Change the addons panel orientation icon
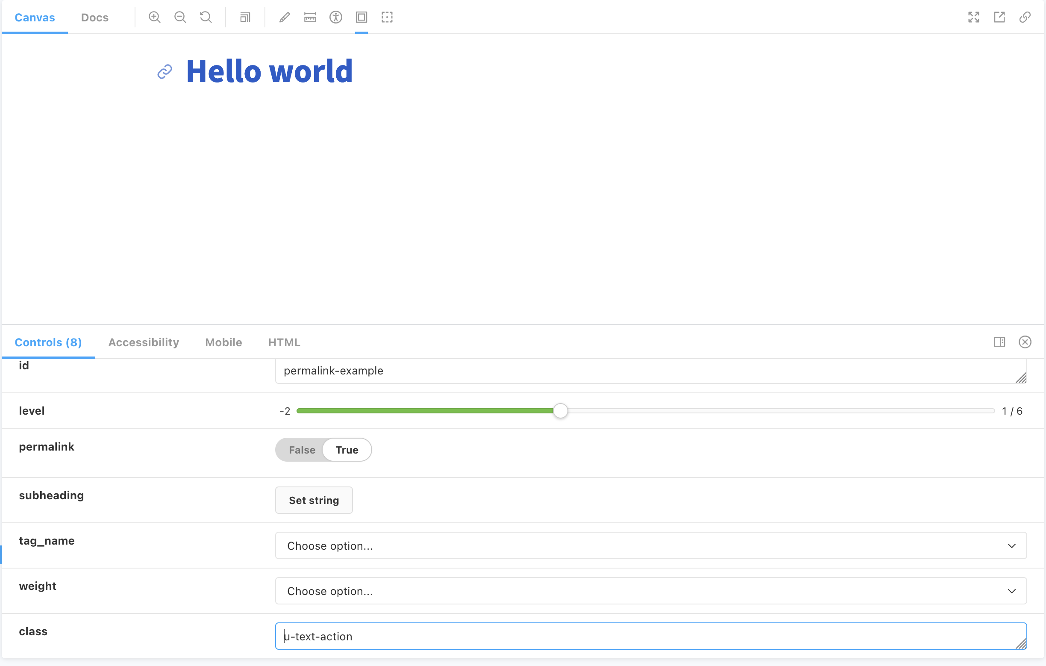The width and height of the screenshot is (1046, 666). pyautogui.click(x=999, y=342)
